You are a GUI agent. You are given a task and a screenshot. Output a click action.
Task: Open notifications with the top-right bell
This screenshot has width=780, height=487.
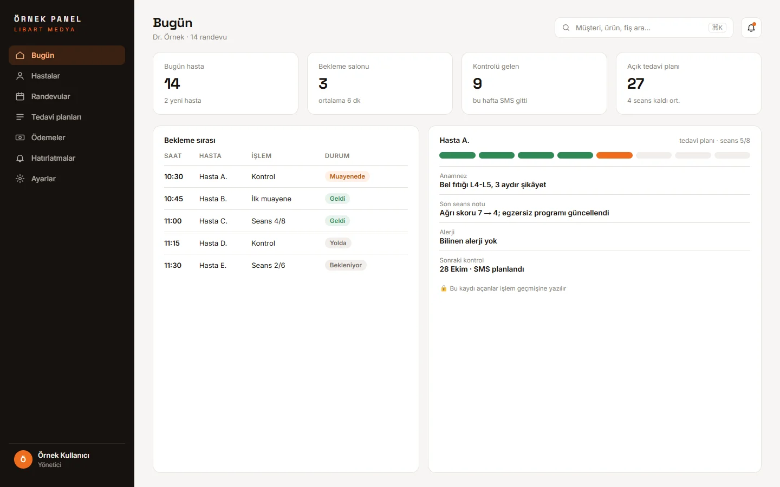click(751, 28)
